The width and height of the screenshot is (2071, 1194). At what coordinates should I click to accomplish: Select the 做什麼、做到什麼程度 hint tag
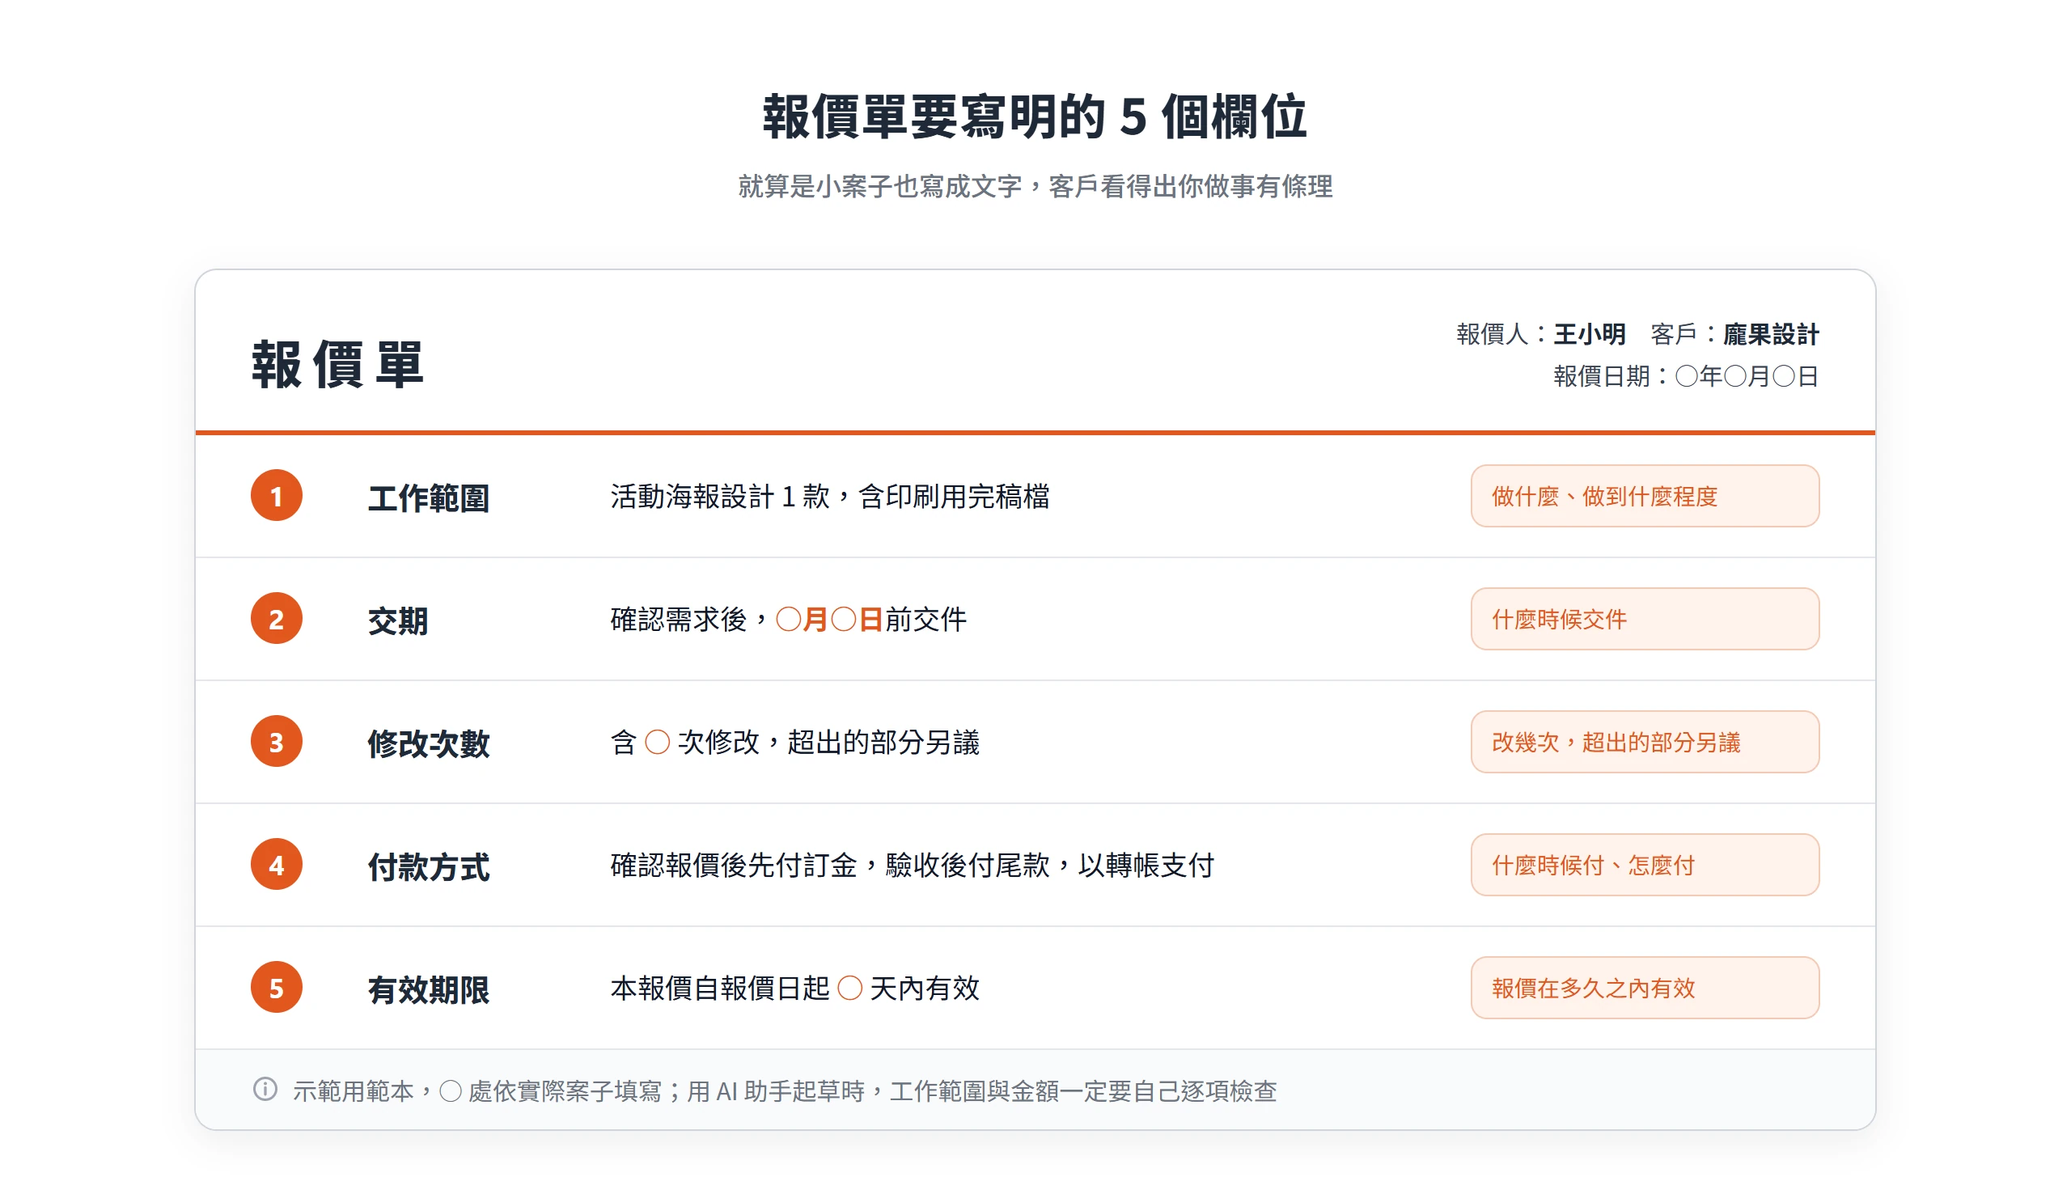coord(1644,495)
